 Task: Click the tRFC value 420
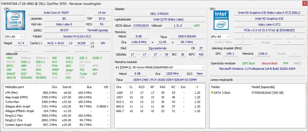(201, 54)
